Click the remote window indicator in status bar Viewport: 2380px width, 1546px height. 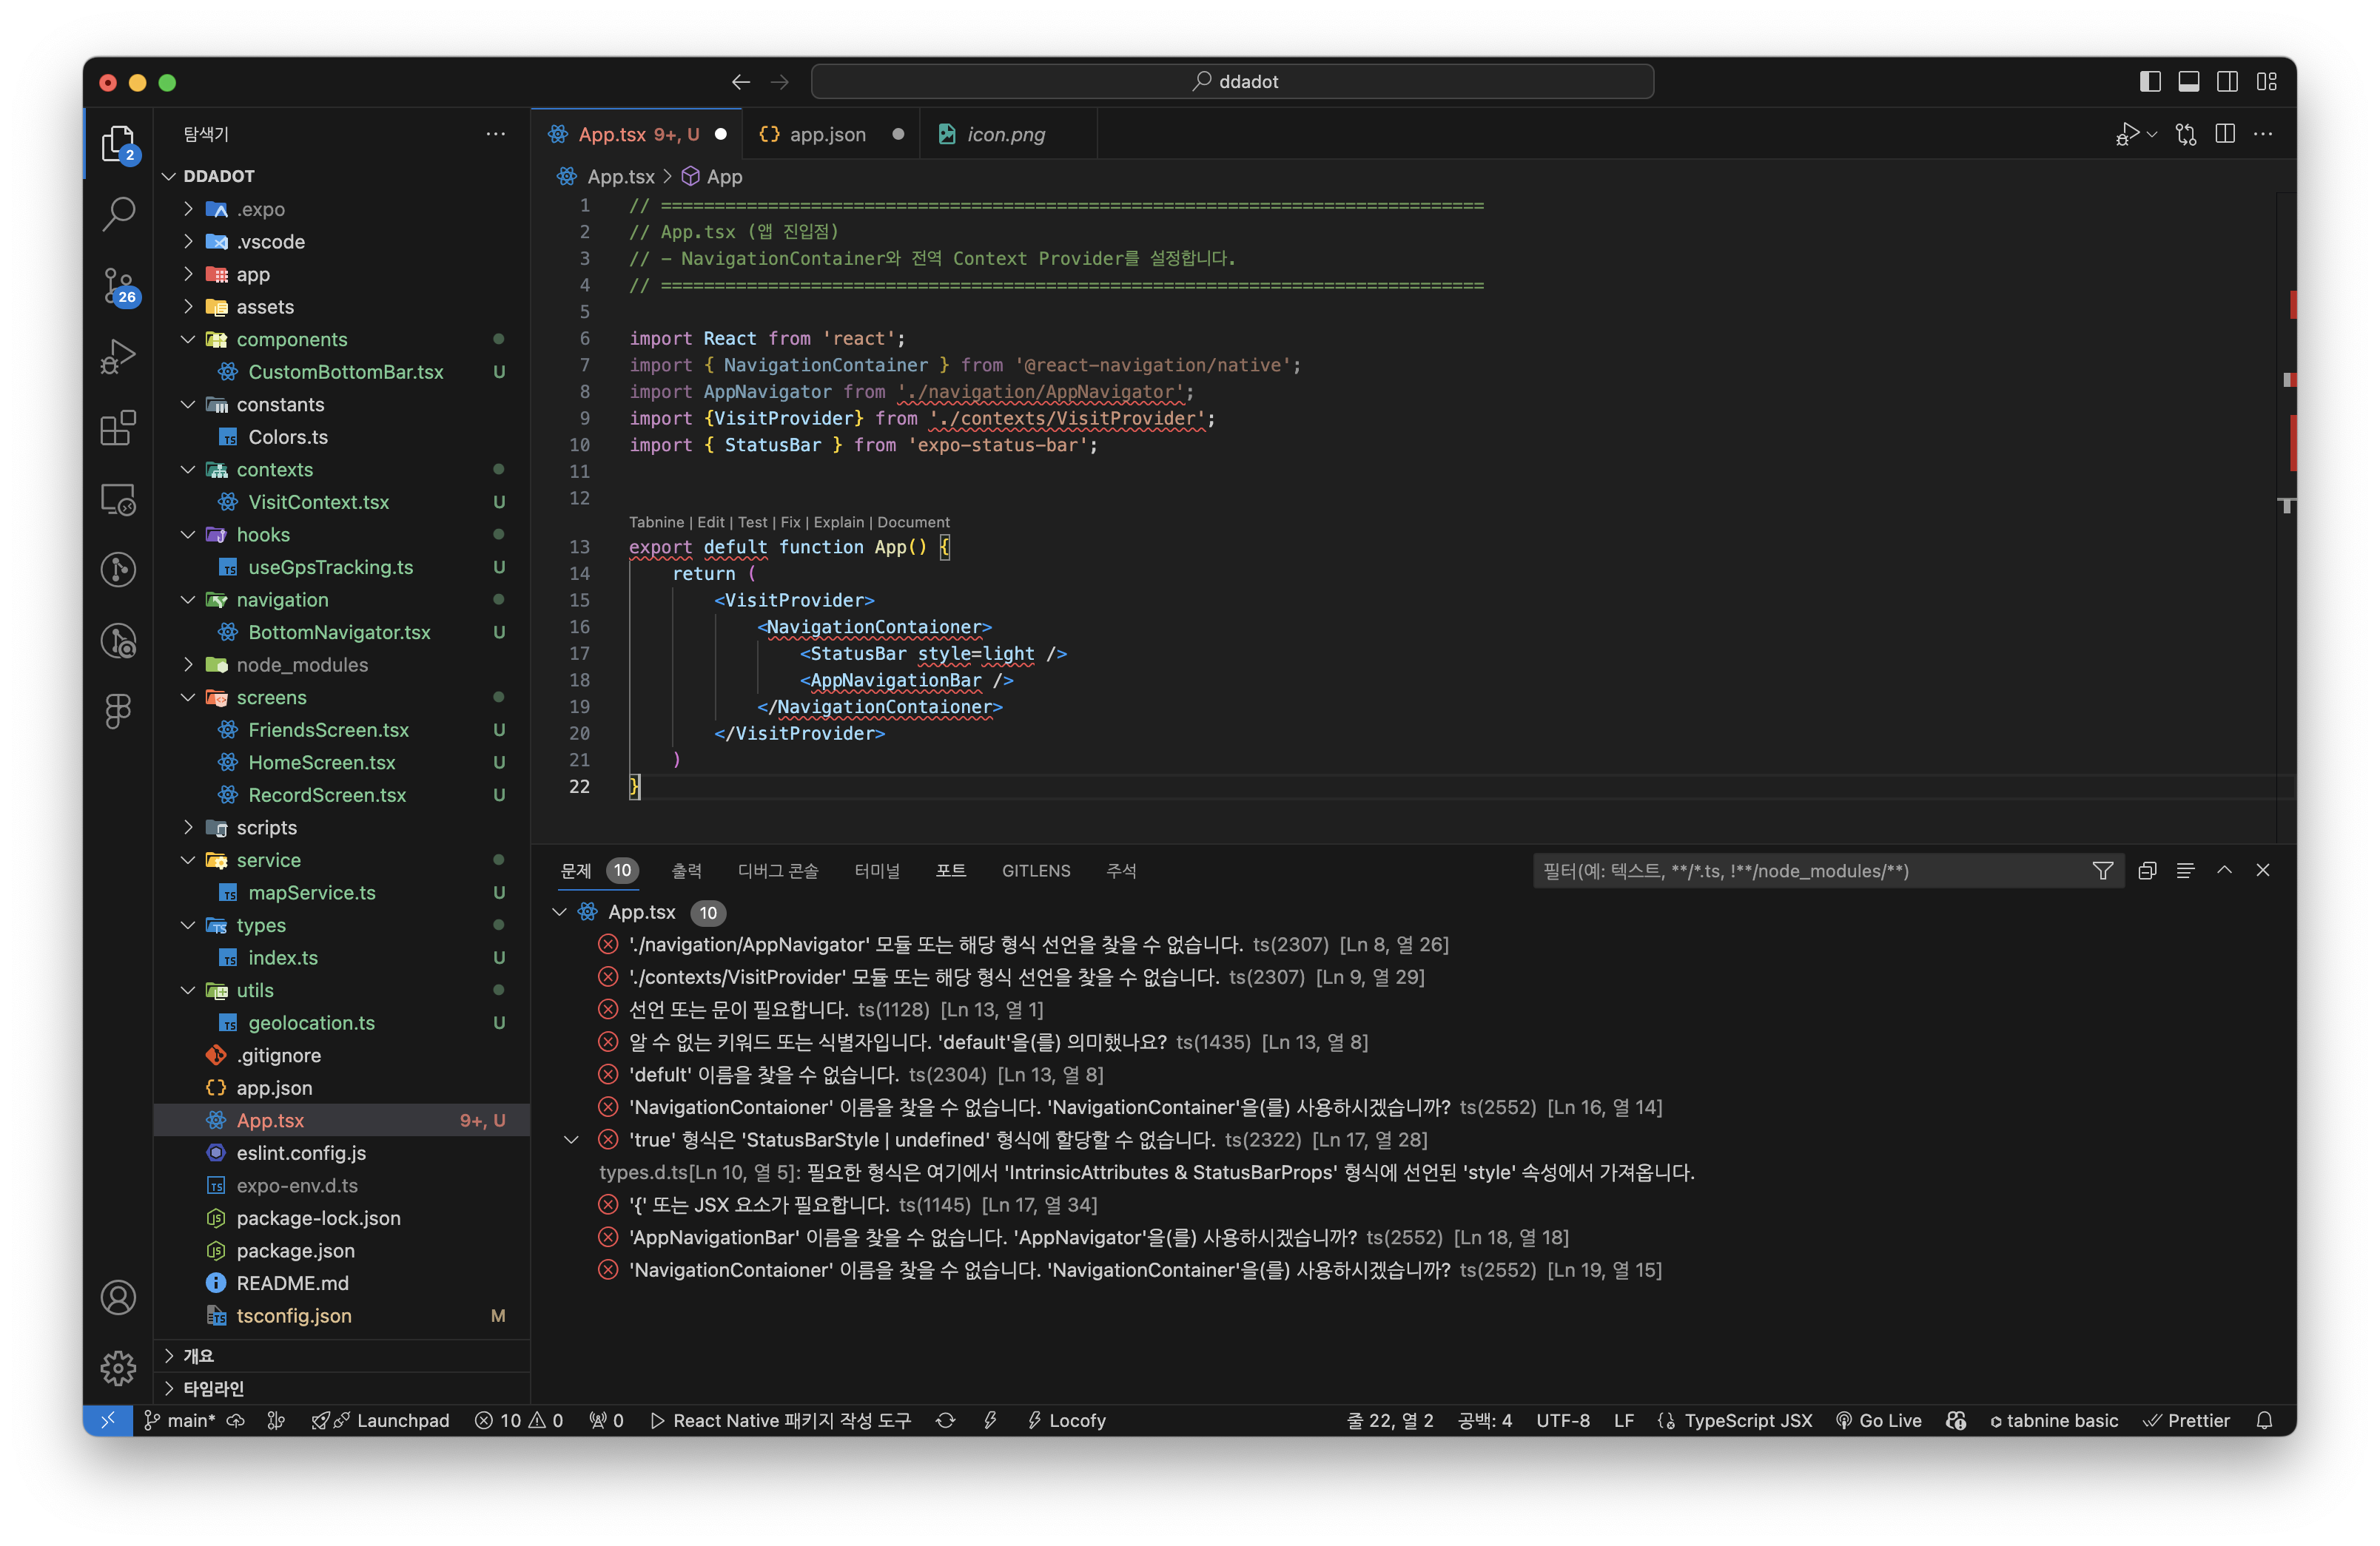coord(108,1420)
